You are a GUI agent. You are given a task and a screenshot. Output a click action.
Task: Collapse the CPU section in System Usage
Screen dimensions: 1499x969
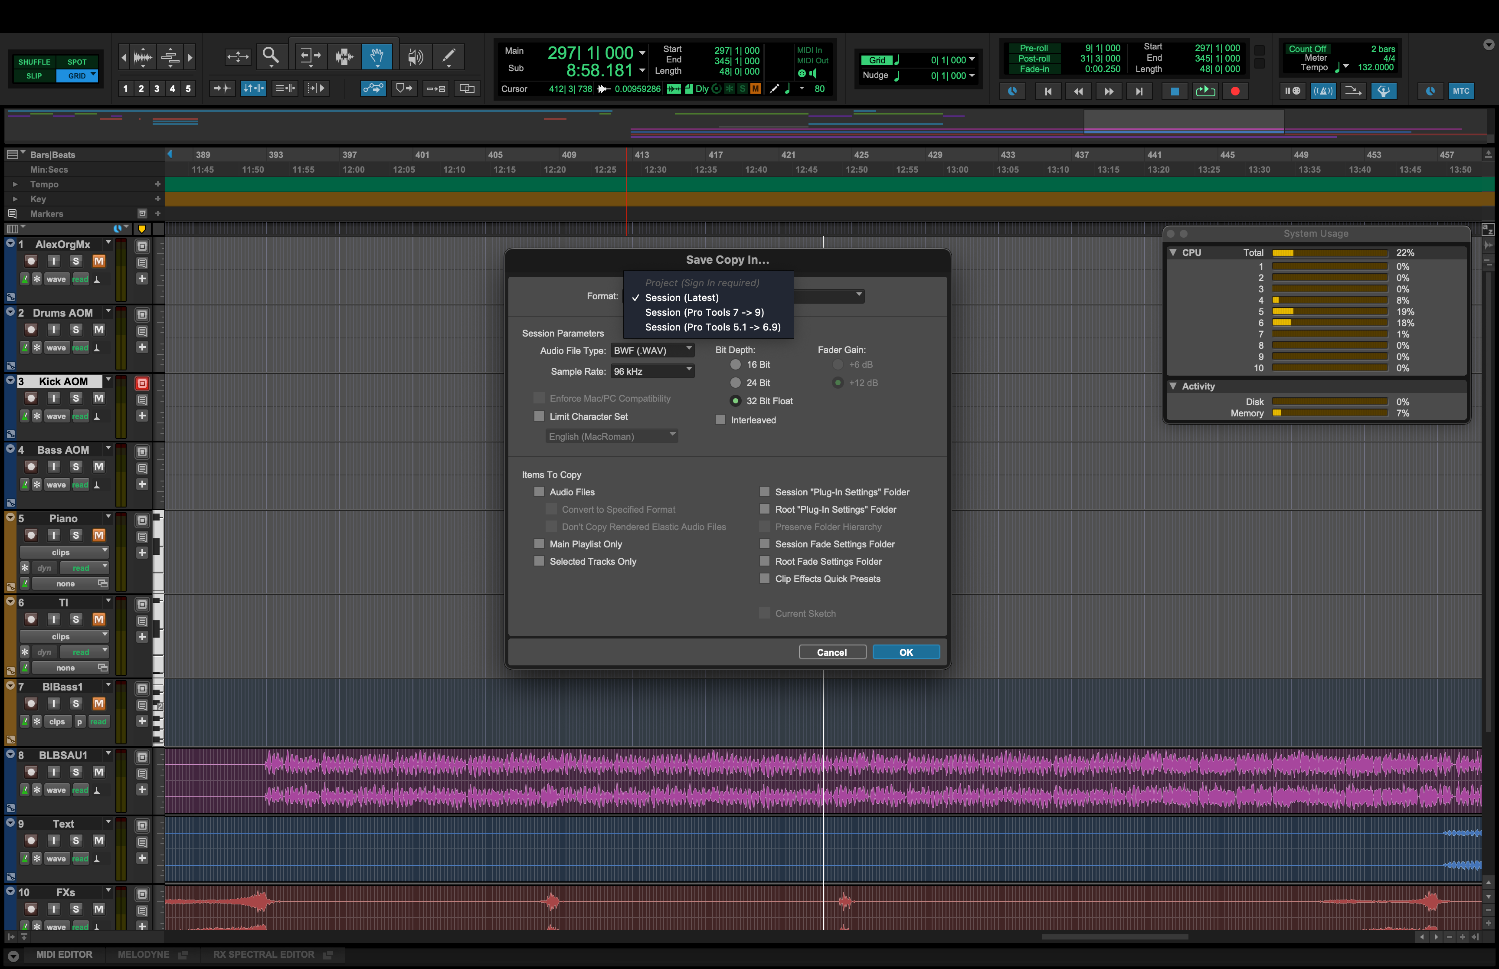click(1173, 252)
